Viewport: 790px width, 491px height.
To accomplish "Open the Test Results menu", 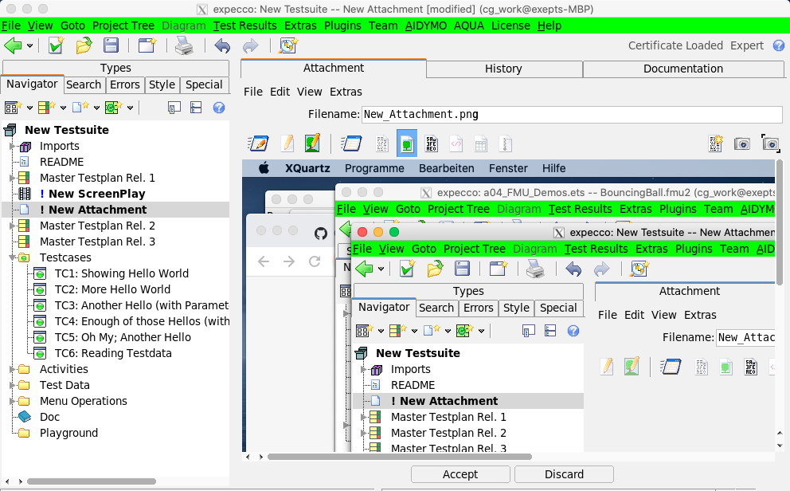I will point(245,26).
